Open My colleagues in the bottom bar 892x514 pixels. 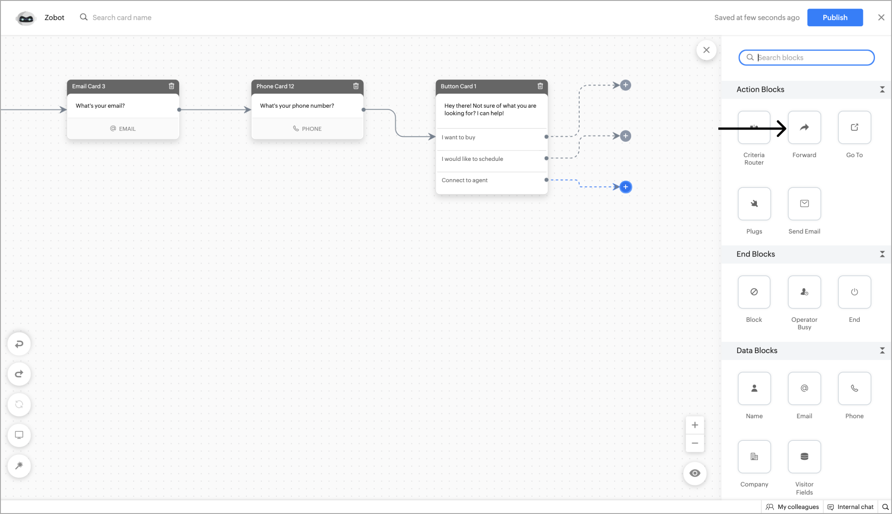tap(792, 507)
